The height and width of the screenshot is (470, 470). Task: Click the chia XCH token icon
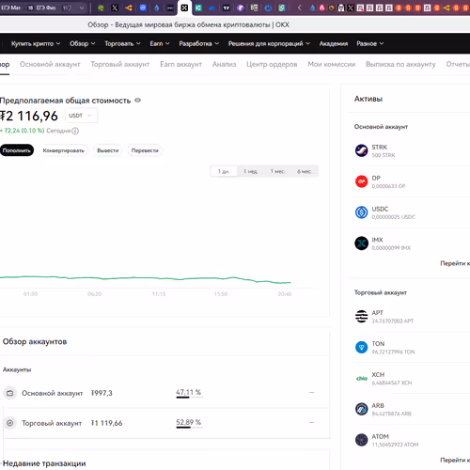(361, 378)
